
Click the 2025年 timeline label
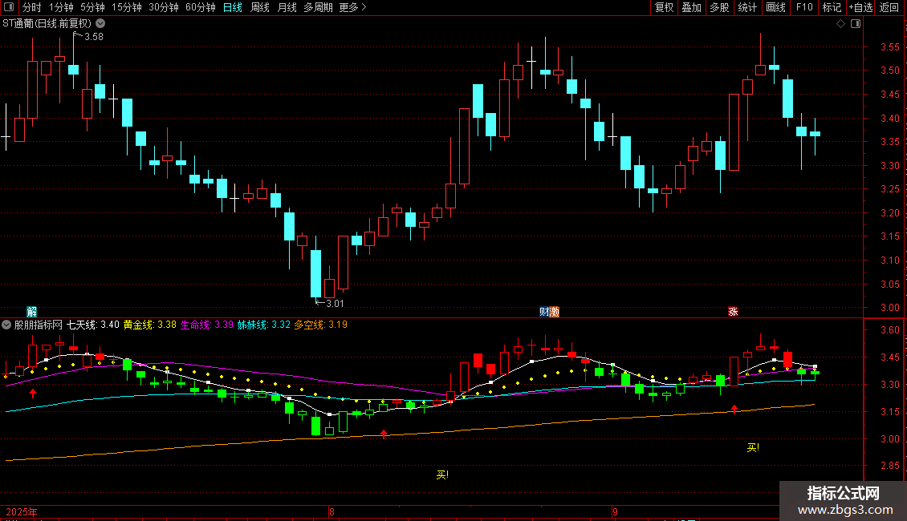click(22, 512)
